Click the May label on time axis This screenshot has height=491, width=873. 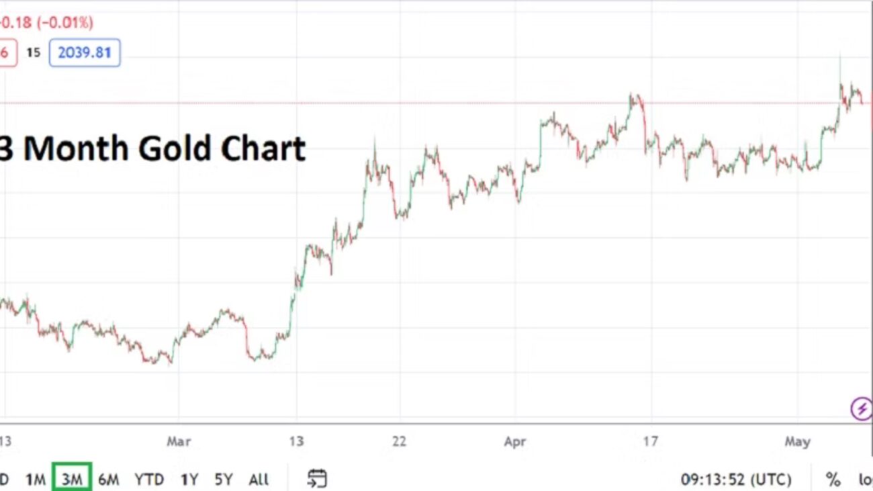(798, 441)
